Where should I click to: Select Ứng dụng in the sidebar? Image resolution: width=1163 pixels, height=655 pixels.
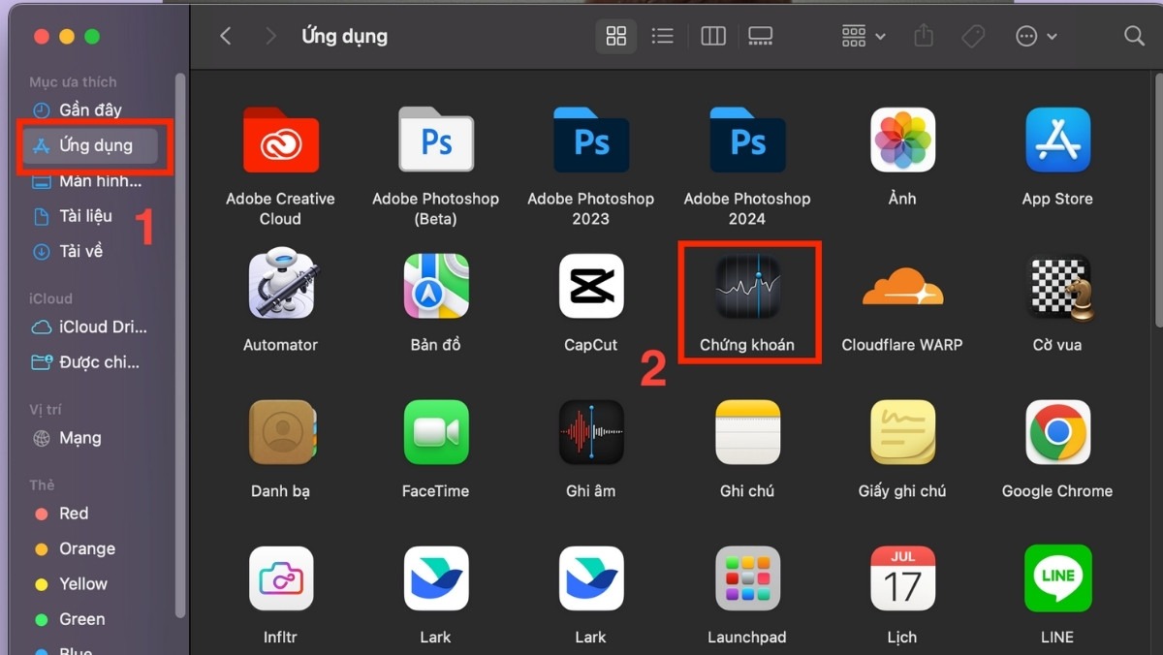point(90,145)
